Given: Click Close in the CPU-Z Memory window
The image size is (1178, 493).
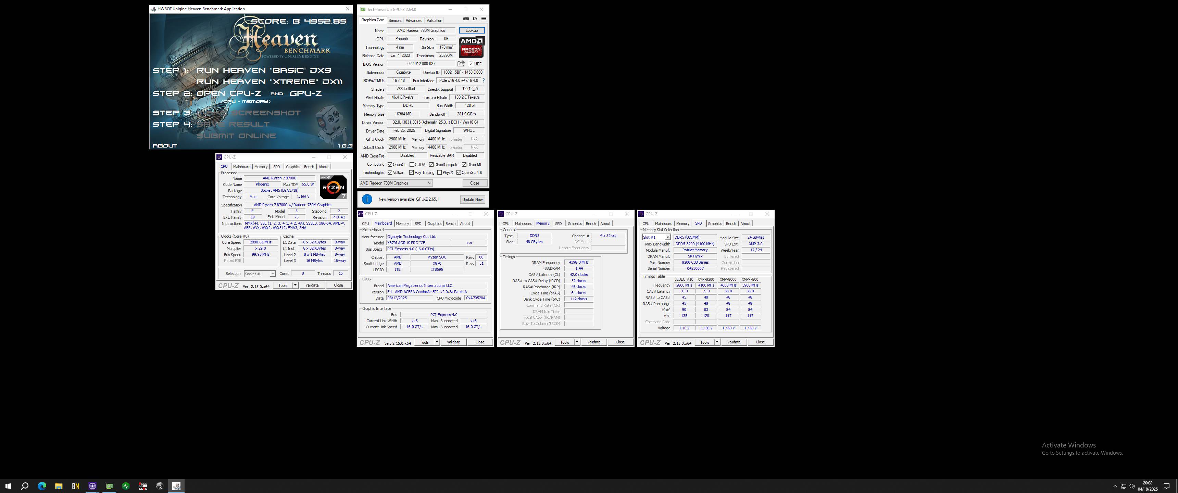Looking at the screenshot, I should click(620, 342).
